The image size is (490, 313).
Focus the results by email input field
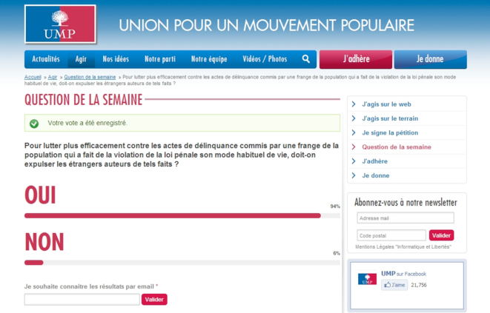point(82,300)
